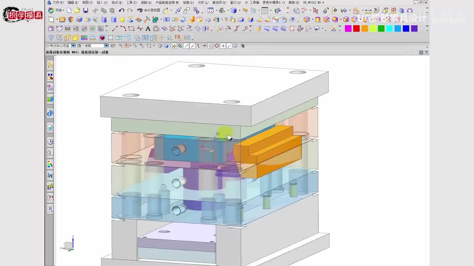
Task: Choose the rectangle curve tool
Action: pos(131,28)
